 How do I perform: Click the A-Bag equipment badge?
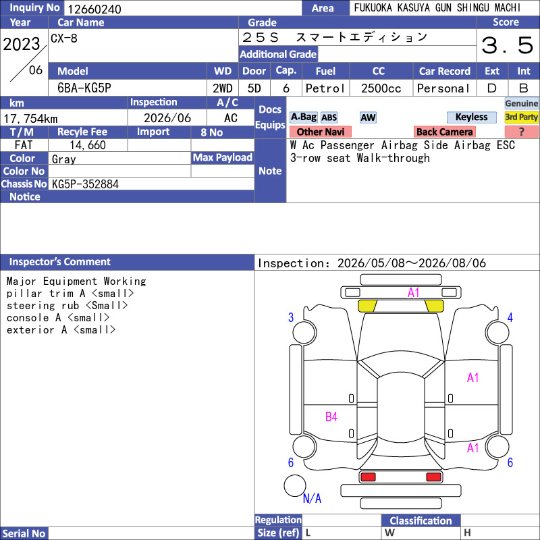(x=303, y=117)
